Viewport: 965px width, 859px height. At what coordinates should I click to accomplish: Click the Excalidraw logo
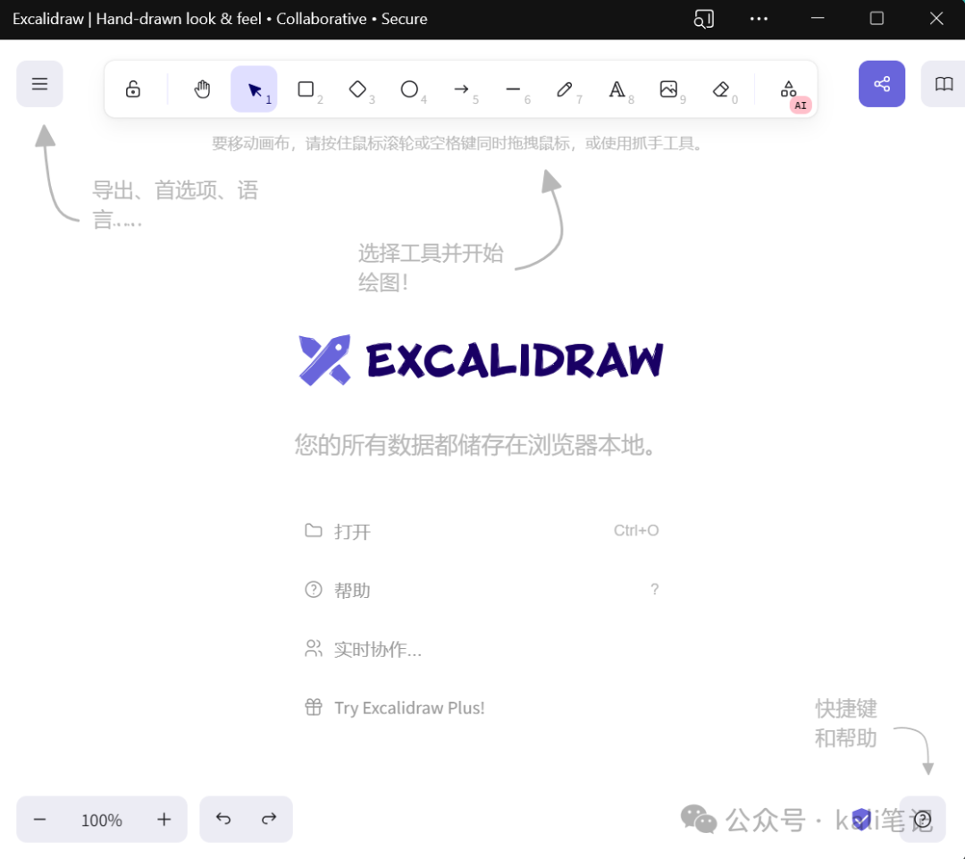click(x=481, y=359)
